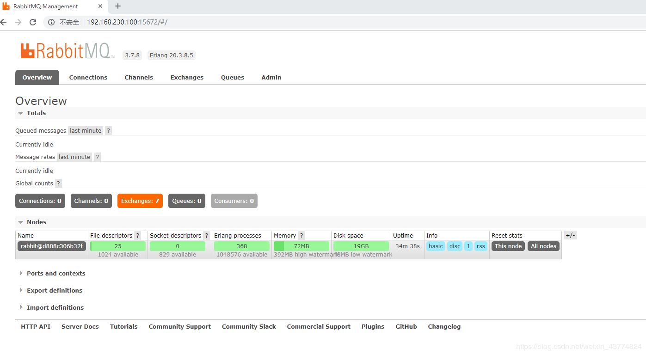The image size is (646, 355).
Task: Expand Import definitions section
Action: 51,308
